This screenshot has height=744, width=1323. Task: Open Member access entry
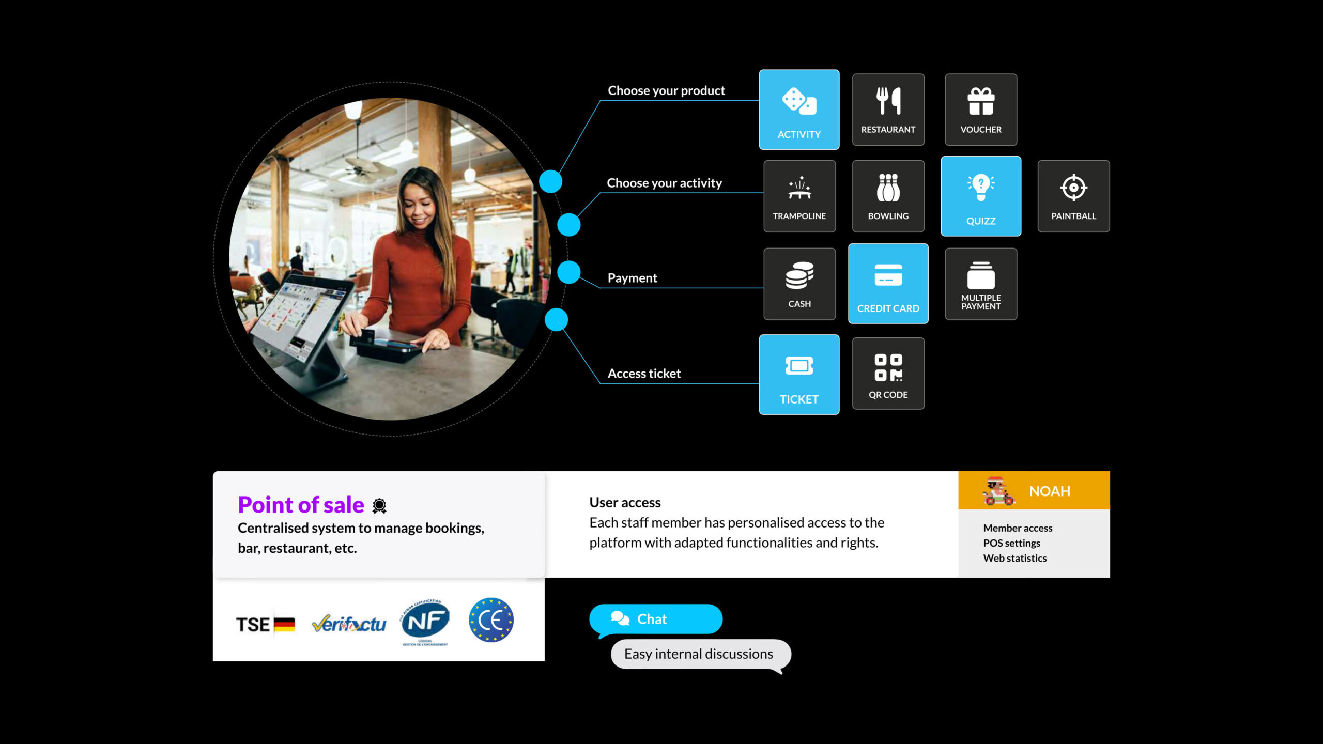click(1018, 528)
